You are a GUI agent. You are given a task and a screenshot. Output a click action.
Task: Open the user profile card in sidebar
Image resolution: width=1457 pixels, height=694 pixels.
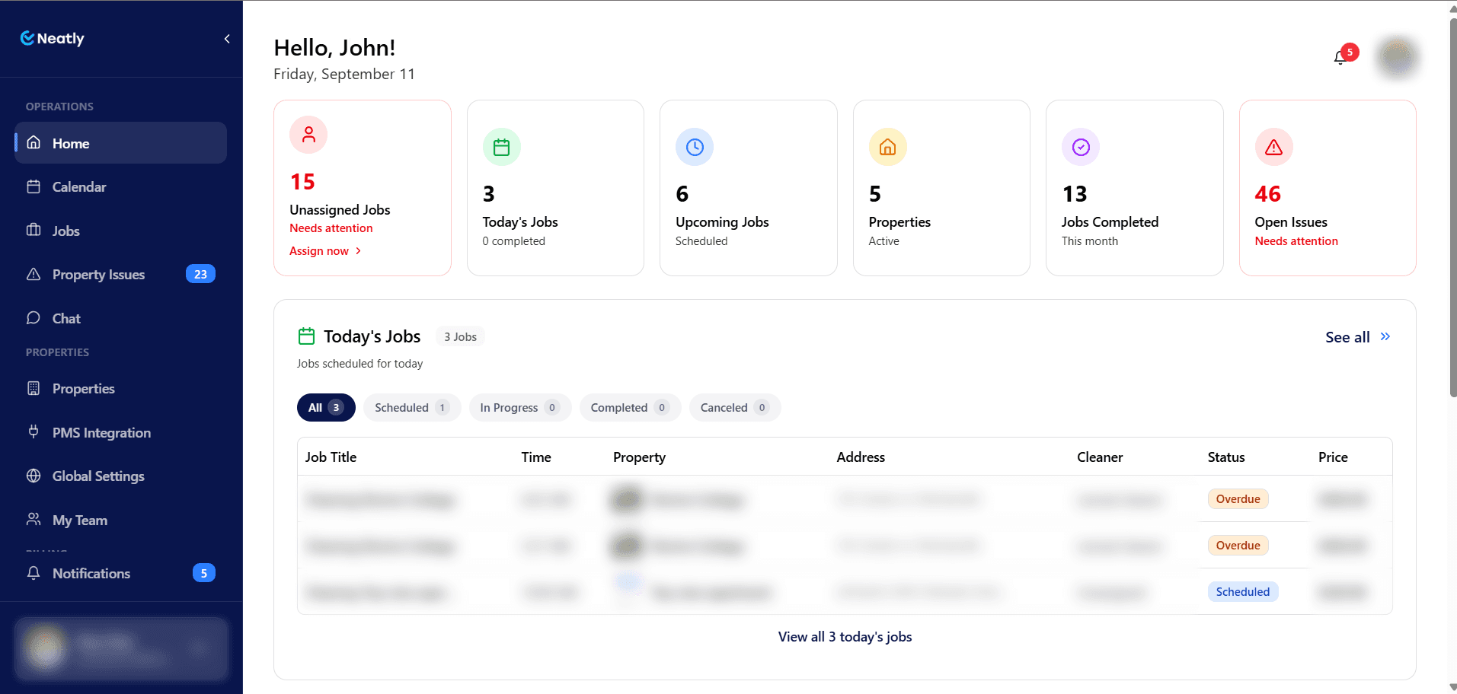121,648
